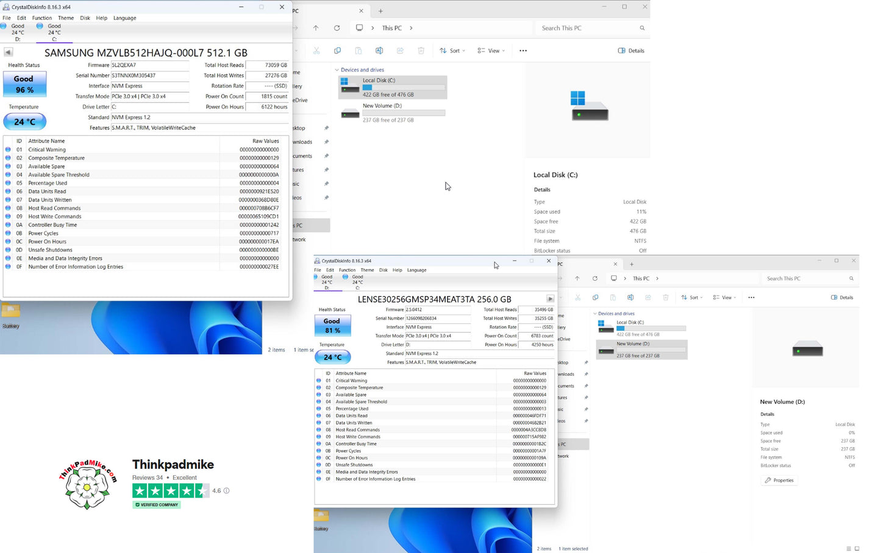
Task: Open new tab in Explorer with Local Disk selected
Action: tap(380, 11)
